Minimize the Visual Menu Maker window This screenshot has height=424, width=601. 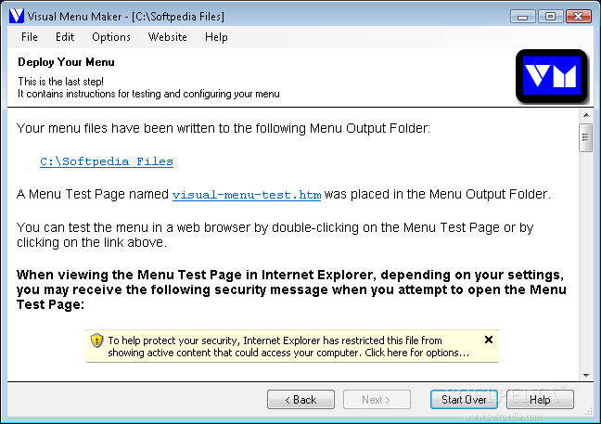point(523,17)
